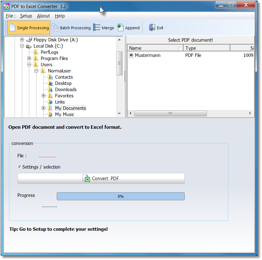Select the My Music tree item
This screenshot has height=260, width=262.
click(65, 114)
